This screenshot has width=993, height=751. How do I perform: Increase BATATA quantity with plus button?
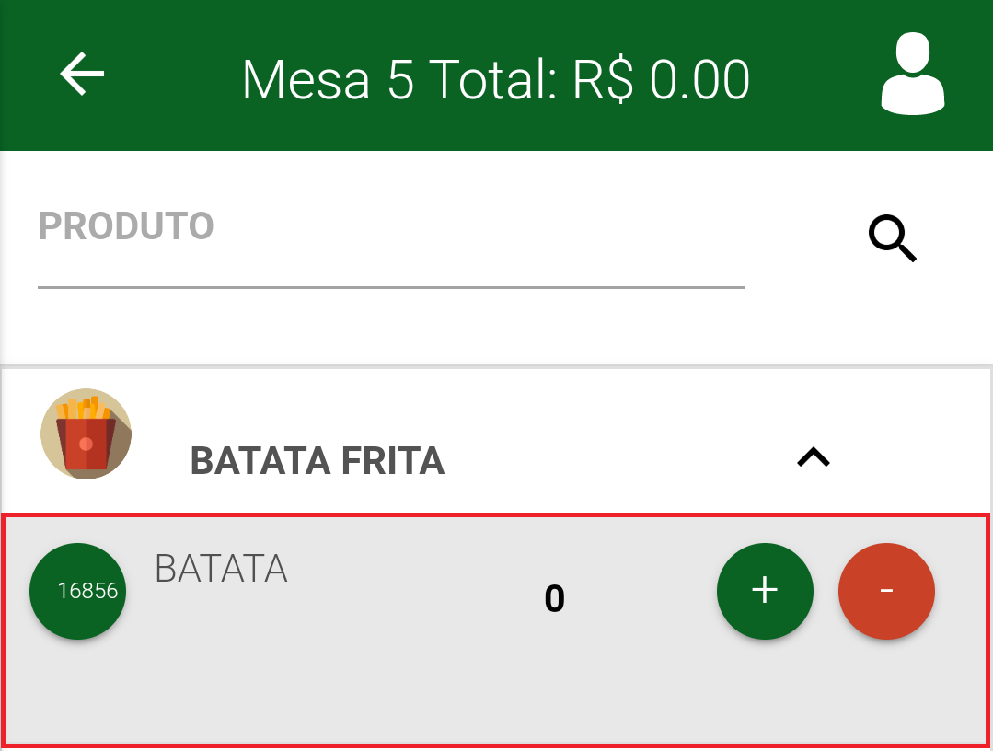(765, 591)
